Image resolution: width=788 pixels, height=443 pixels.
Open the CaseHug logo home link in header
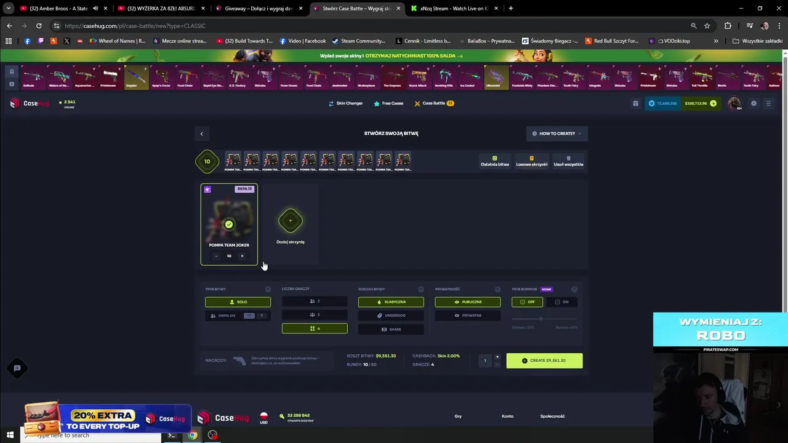pos(30,103)
